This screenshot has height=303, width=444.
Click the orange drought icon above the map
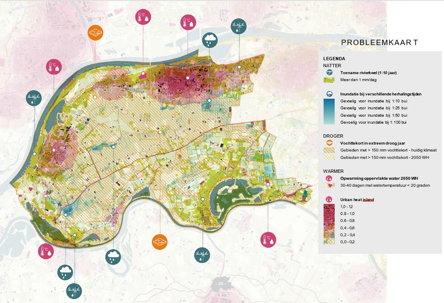click(x=95, y=33)
